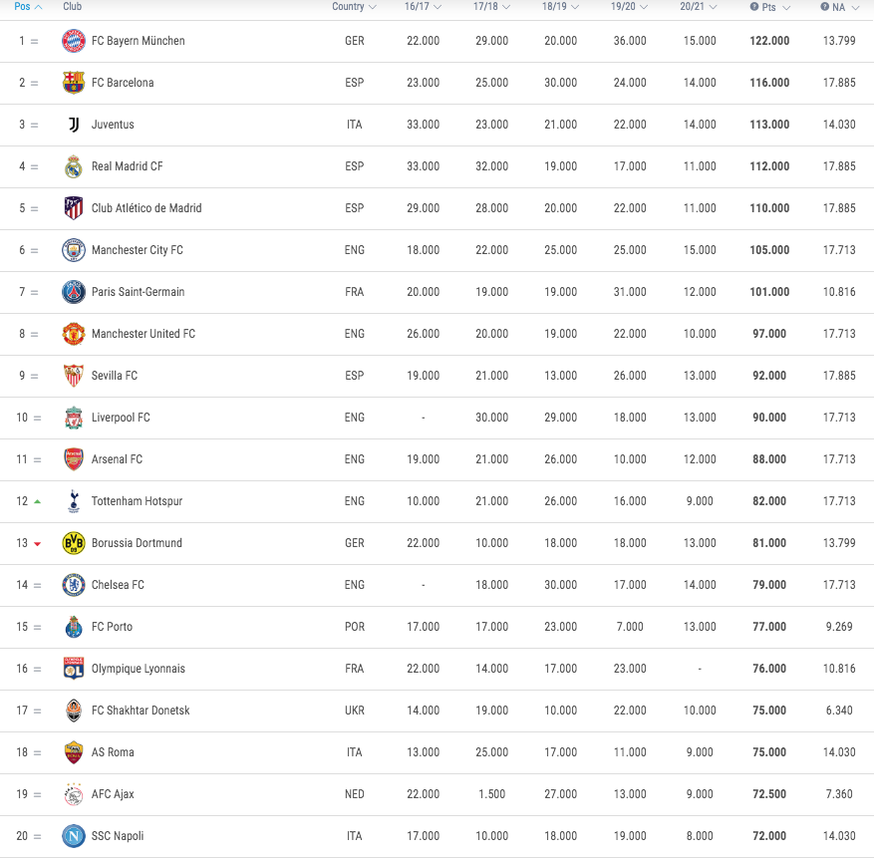Click the Borussia Dortmund yellow badge
874x858 pixels.
[x=74, y=543]
